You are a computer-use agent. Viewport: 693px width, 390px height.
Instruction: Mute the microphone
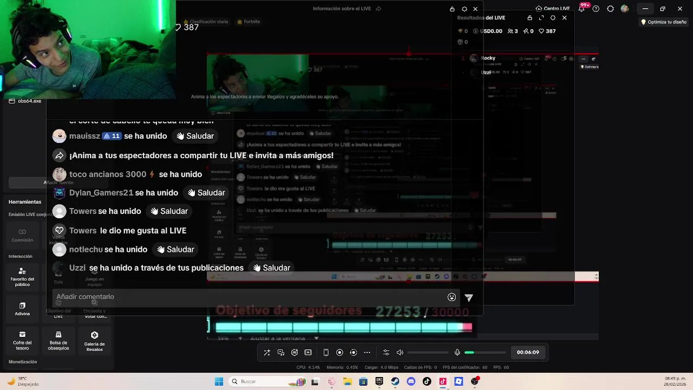(x=457, y=352)
